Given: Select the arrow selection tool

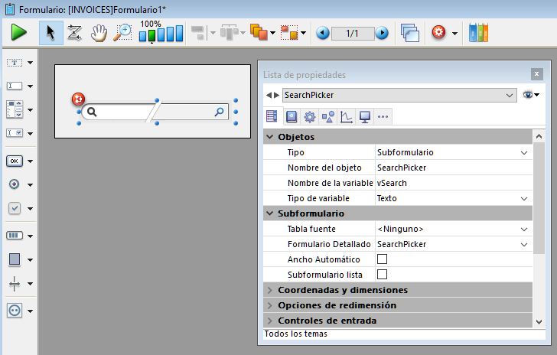Looking at the screenshot, I should [51, 33].
